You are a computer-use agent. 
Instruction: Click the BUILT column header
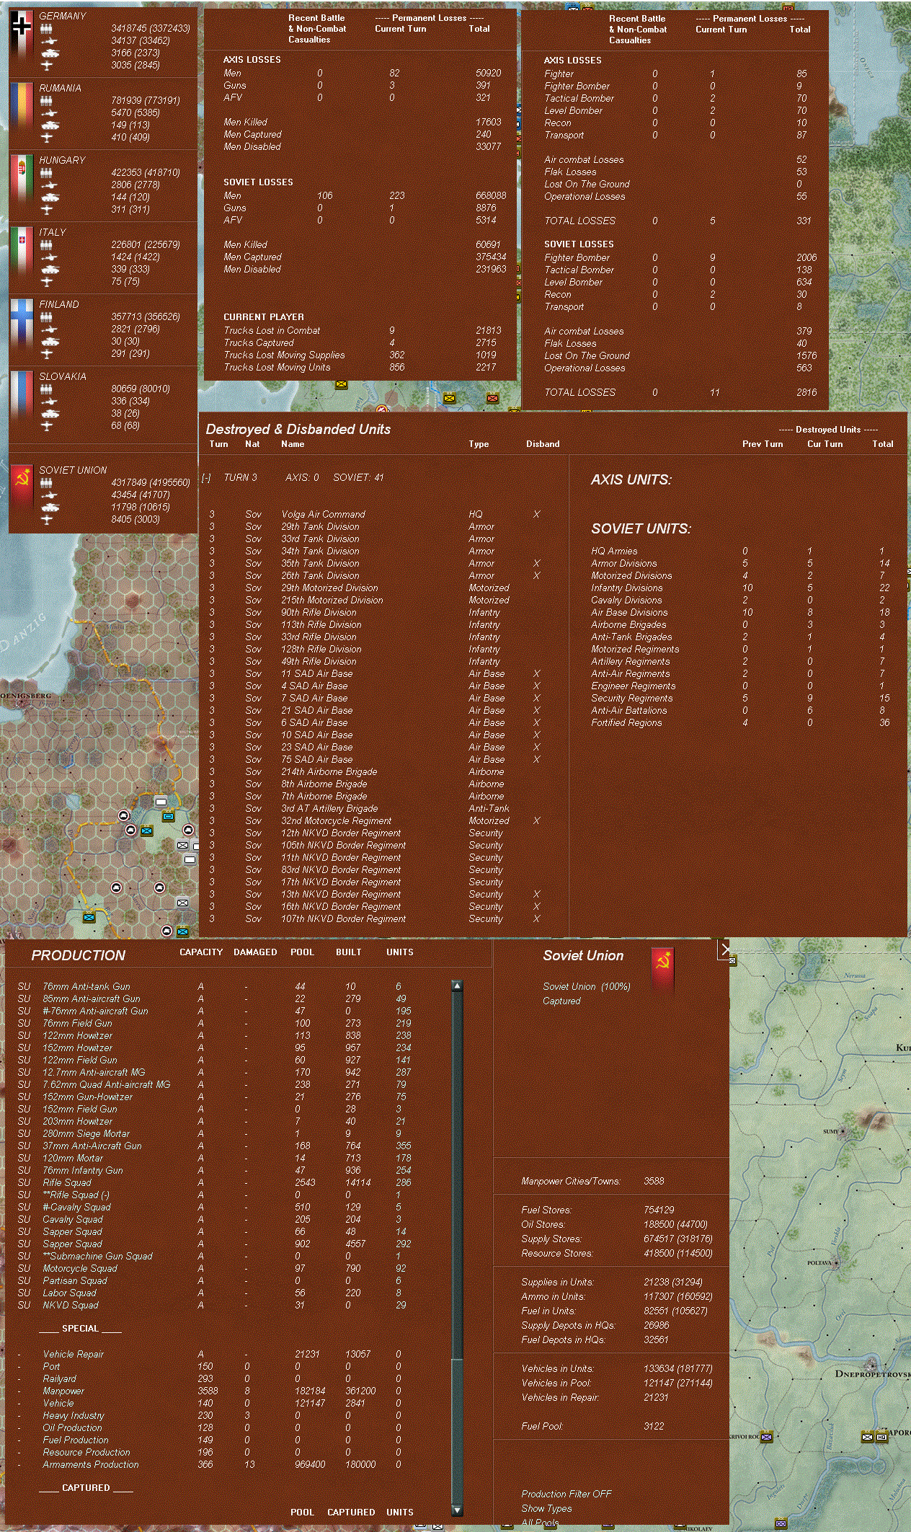[x=348, y=952]
